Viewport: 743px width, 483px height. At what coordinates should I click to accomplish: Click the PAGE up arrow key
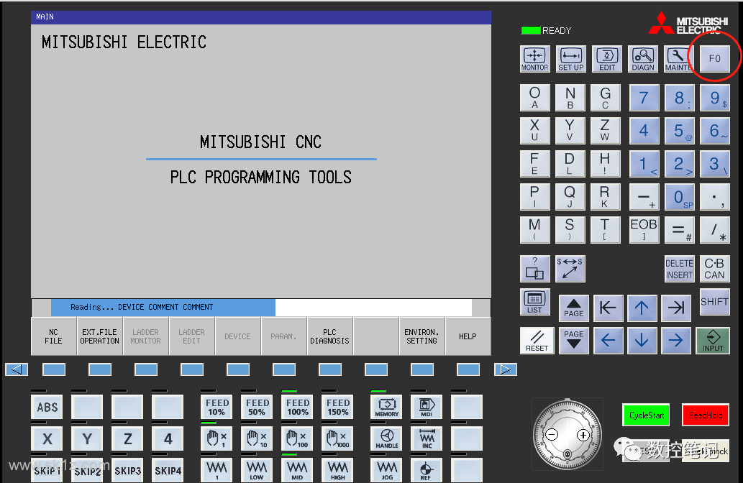click(574, 308)
